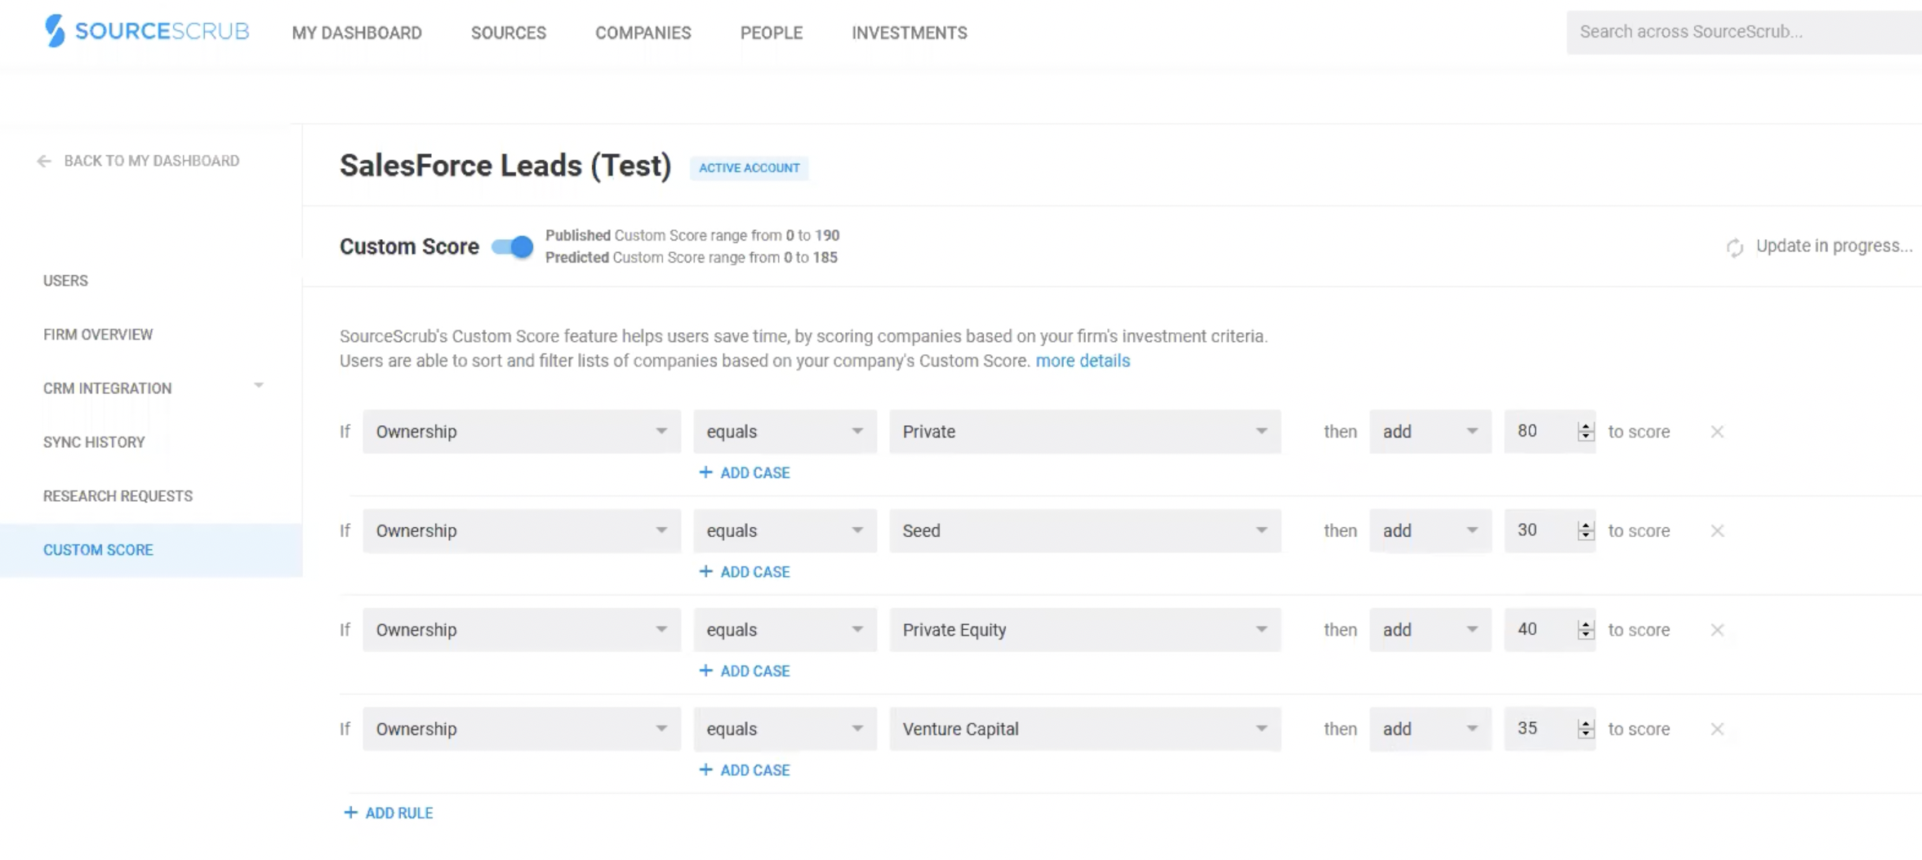Open add action dropdown for score 80
The image size is (1922, 860).
coord(1430,432)
